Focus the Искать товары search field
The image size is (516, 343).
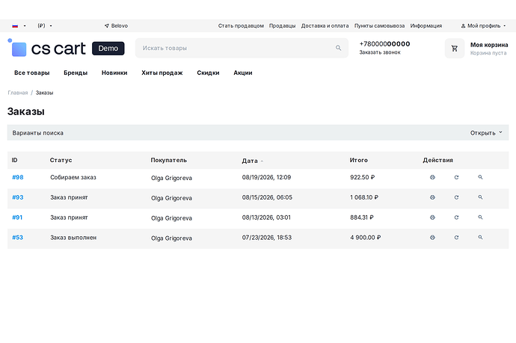coord(242,48)
